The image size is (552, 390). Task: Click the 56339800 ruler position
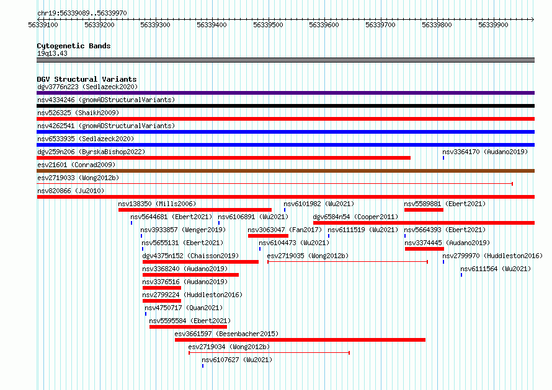437,25
